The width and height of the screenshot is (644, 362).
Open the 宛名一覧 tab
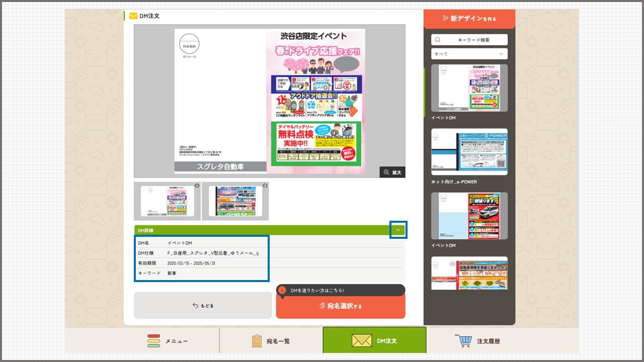tap(271, 341)
